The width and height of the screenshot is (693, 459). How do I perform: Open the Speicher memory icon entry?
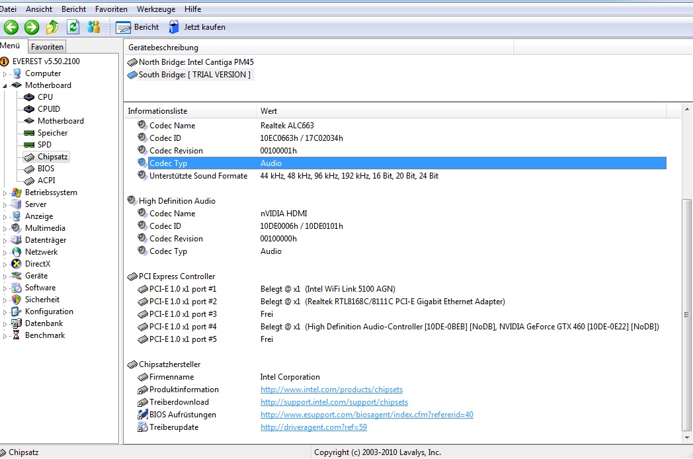29,133
